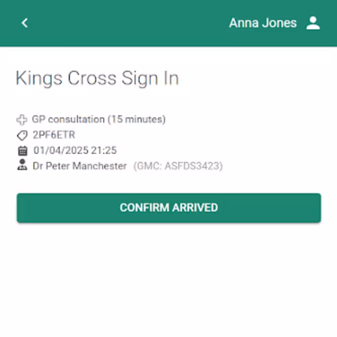
Task: Click the empty middle of the green header
Action: click(x=128, y=23)
